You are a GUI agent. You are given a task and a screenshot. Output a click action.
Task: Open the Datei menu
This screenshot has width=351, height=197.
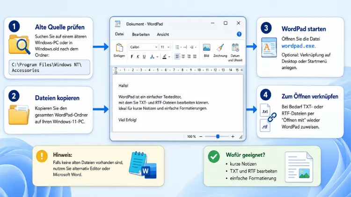(x=119, y=34)
